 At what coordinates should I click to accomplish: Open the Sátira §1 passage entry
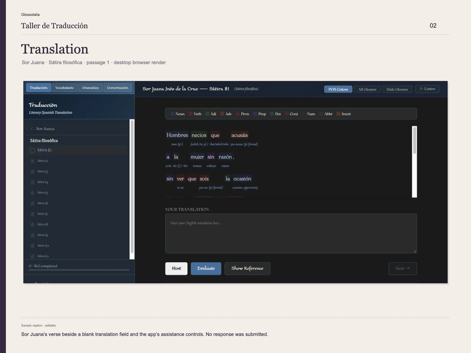77,150
